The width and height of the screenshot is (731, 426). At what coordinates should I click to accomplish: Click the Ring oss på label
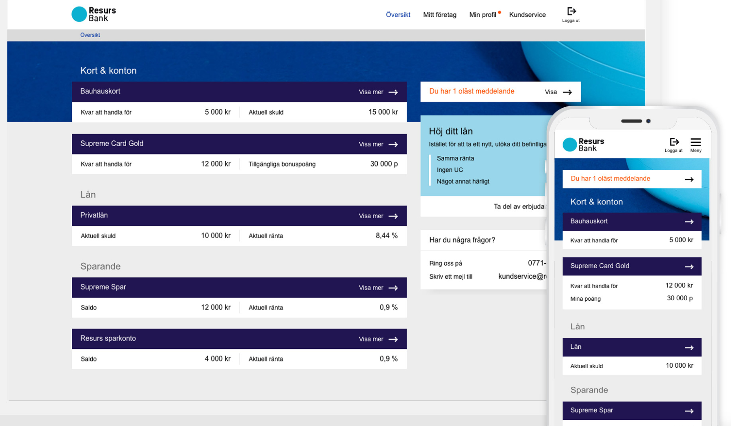[446, 264]
